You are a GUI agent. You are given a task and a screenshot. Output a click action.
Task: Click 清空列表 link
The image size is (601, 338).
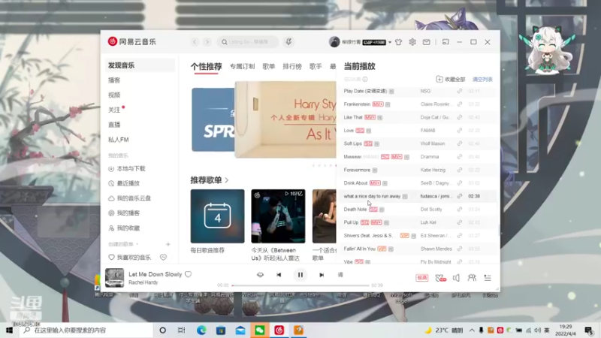pyautogui.click(x=482, y=80)
